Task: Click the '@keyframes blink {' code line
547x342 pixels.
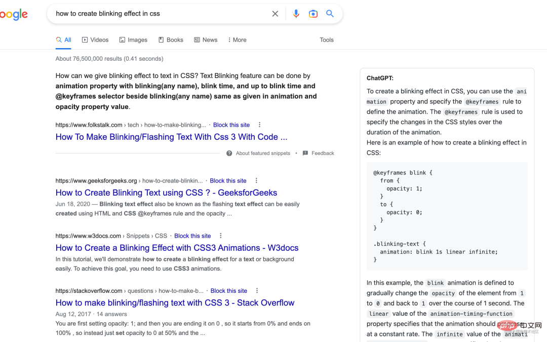Action: pyautogui.click(x=403, y=172)
